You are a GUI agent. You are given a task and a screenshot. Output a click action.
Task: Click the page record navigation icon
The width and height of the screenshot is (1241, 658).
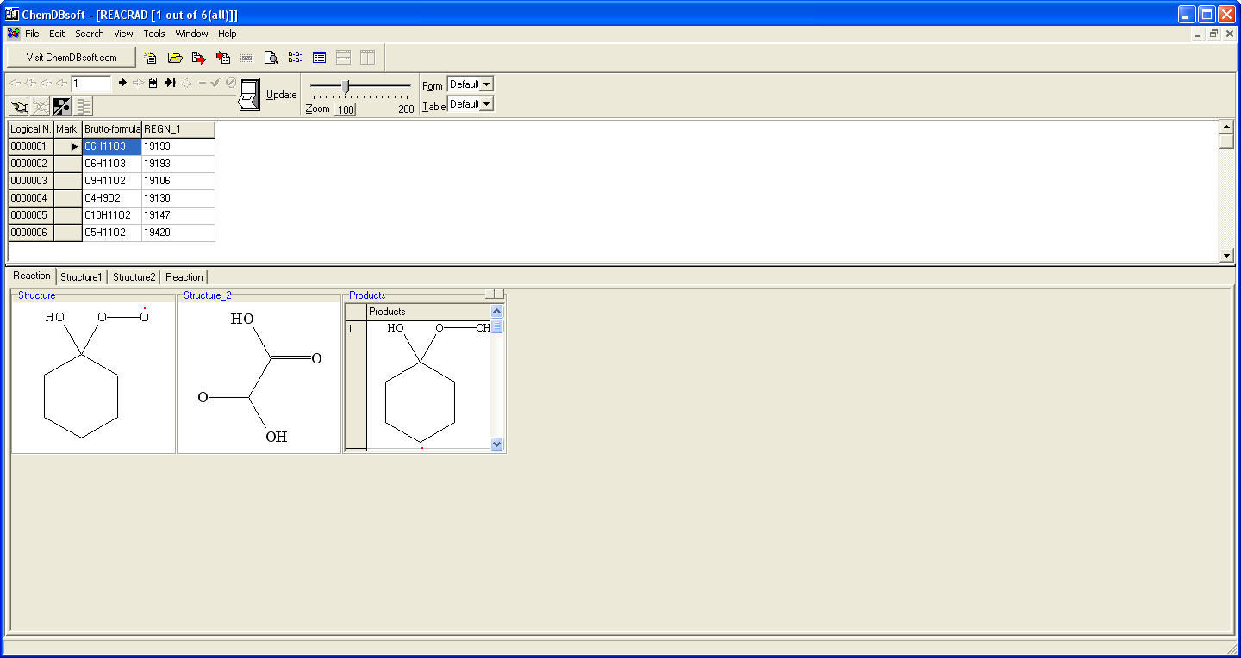pos(153,83)
